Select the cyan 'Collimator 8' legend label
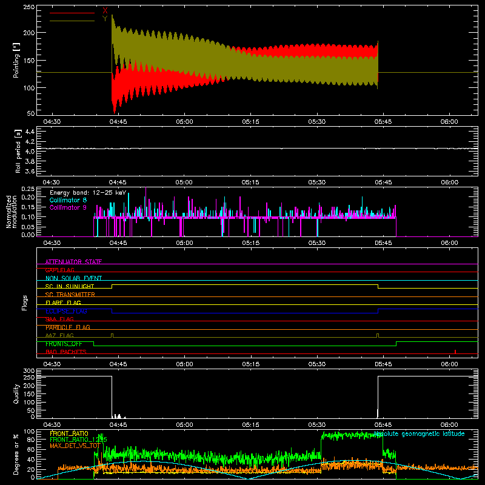 click(x=68, y=200)
